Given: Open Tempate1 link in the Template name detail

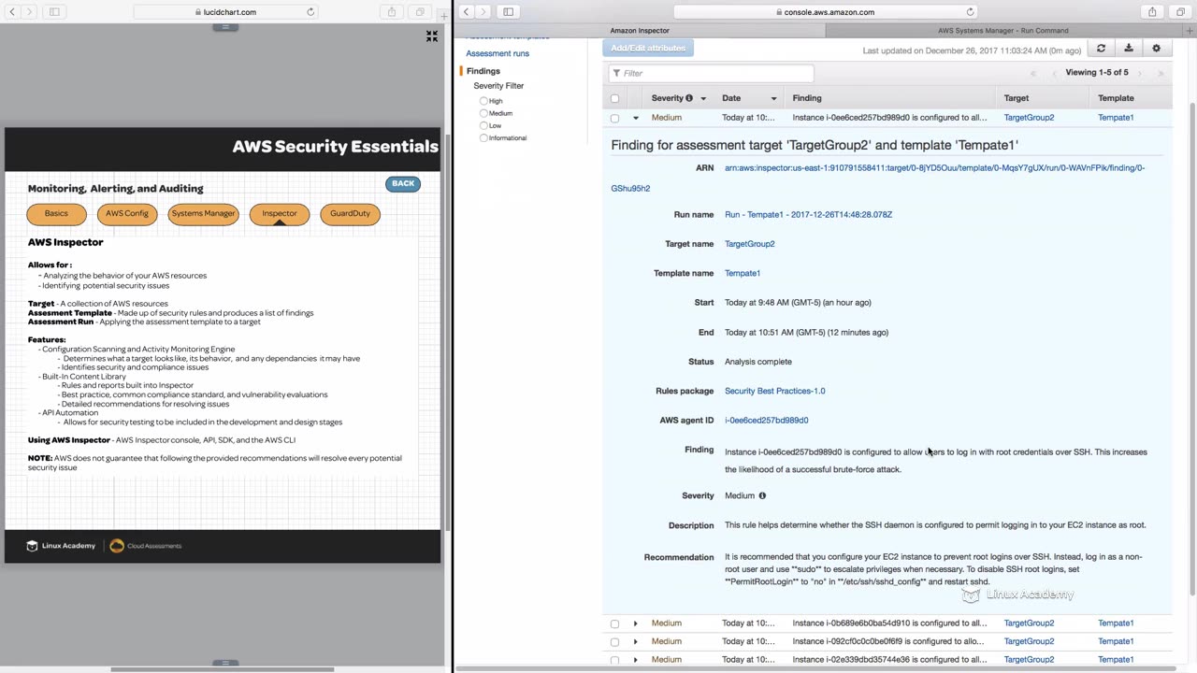Looking at the screenshot, I should click(x=743, y=273).
